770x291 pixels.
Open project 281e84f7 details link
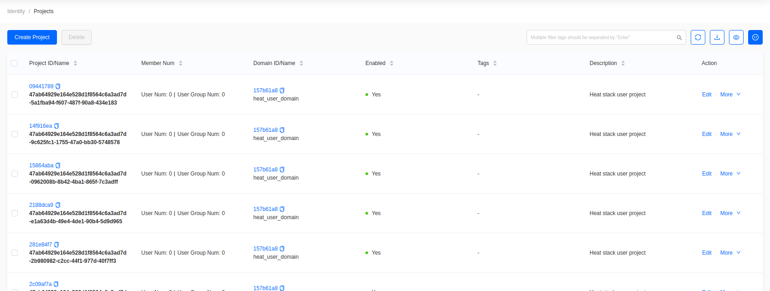(41, 245)
